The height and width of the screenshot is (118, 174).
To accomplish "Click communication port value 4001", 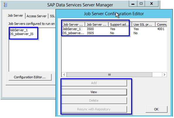I will [161, 29].
